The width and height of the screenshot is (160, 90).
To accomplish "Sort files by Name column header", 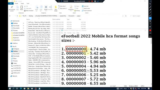I will [x=28, y=19].
